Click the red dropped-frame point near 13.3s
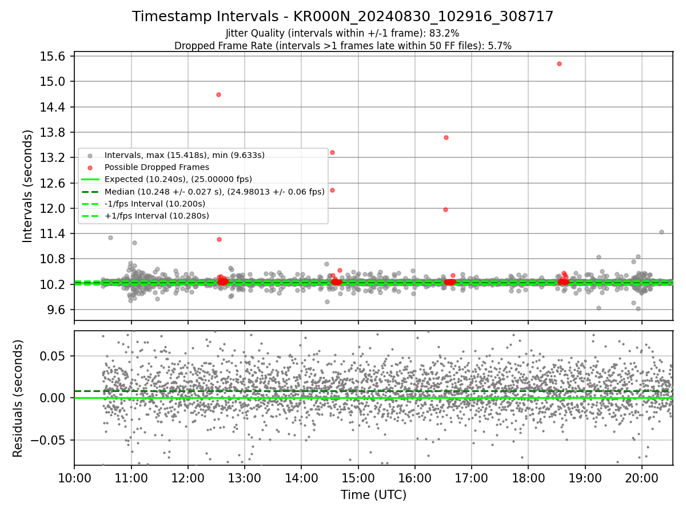This screenshot has width=686, height=515. (x=332, y=152)
